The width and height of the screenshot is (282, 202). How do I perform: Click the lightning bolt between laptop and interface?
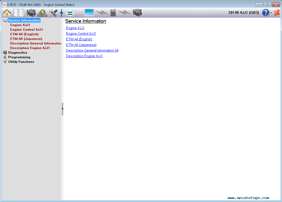tap(102, 13)
